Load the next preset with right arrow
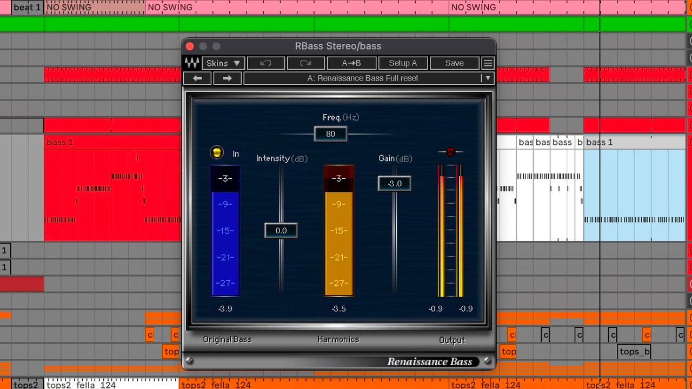692x389 pixels. (x=227, y=78)
